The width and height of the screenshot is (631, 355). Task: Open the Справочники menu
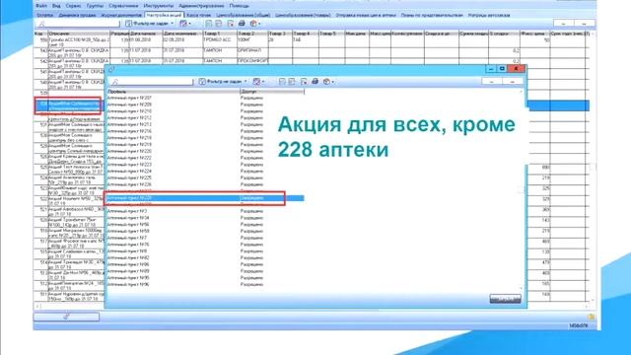point(123,6)
